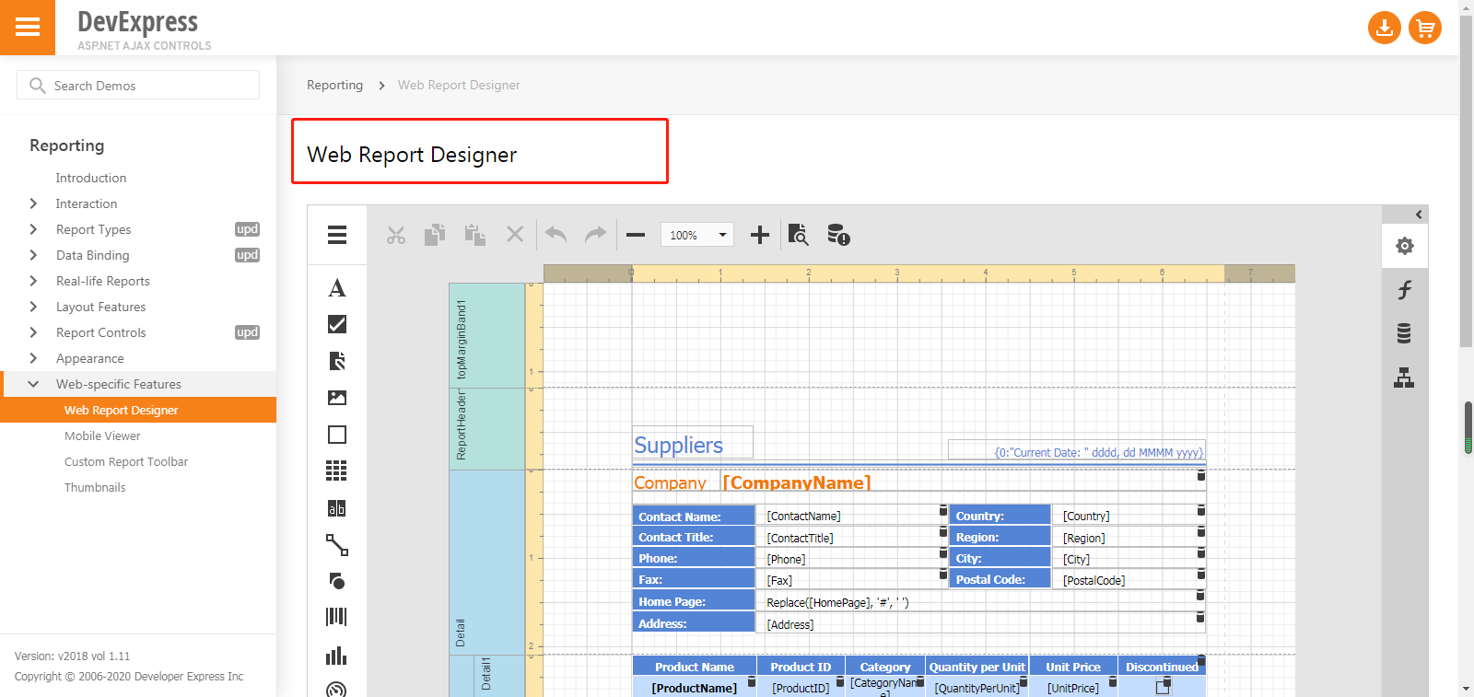Select the Chart control in the toolbox

coord(337,656)
